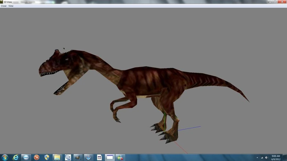
Task: Open the volume speaker control
Action: click(x=267, y=158)
